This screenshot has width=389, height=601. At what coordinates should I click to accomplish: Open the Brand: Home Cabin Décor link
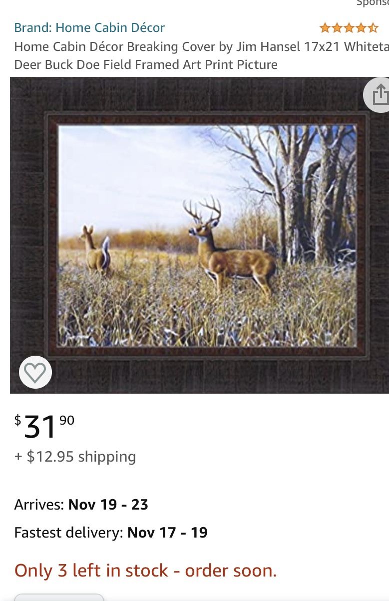(89, 27)
